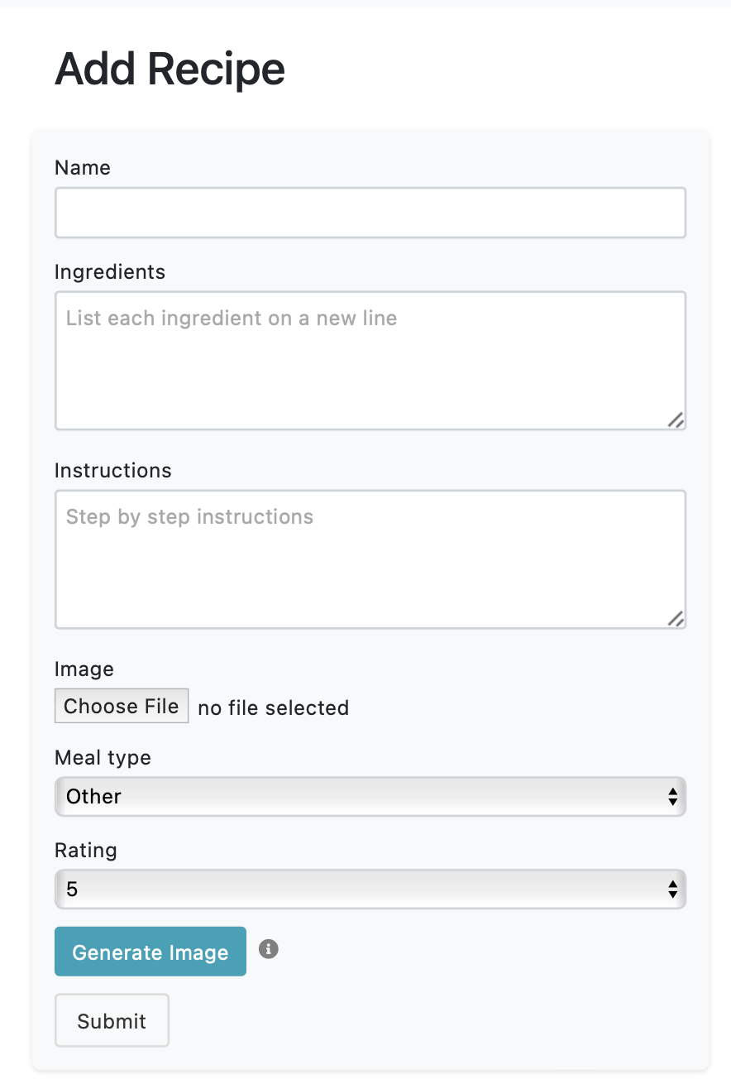Focus the Name text input
The image size is (731, 1079).
tap(370, 213)
